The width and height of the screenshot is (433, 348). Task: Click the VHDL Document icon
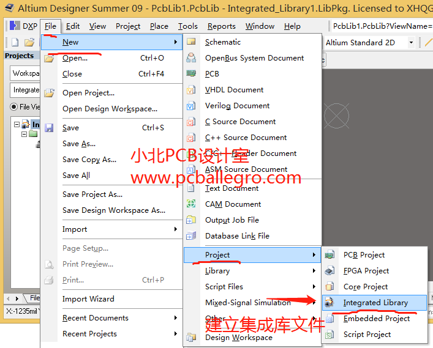pyautogui.click(x=191, y=90)
